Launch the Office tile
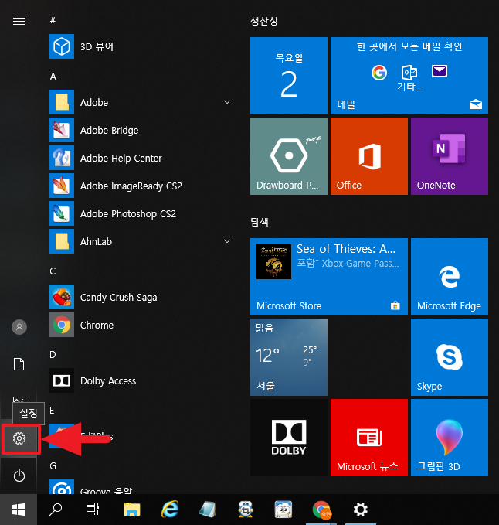499x525 pixels. point(369,156)
